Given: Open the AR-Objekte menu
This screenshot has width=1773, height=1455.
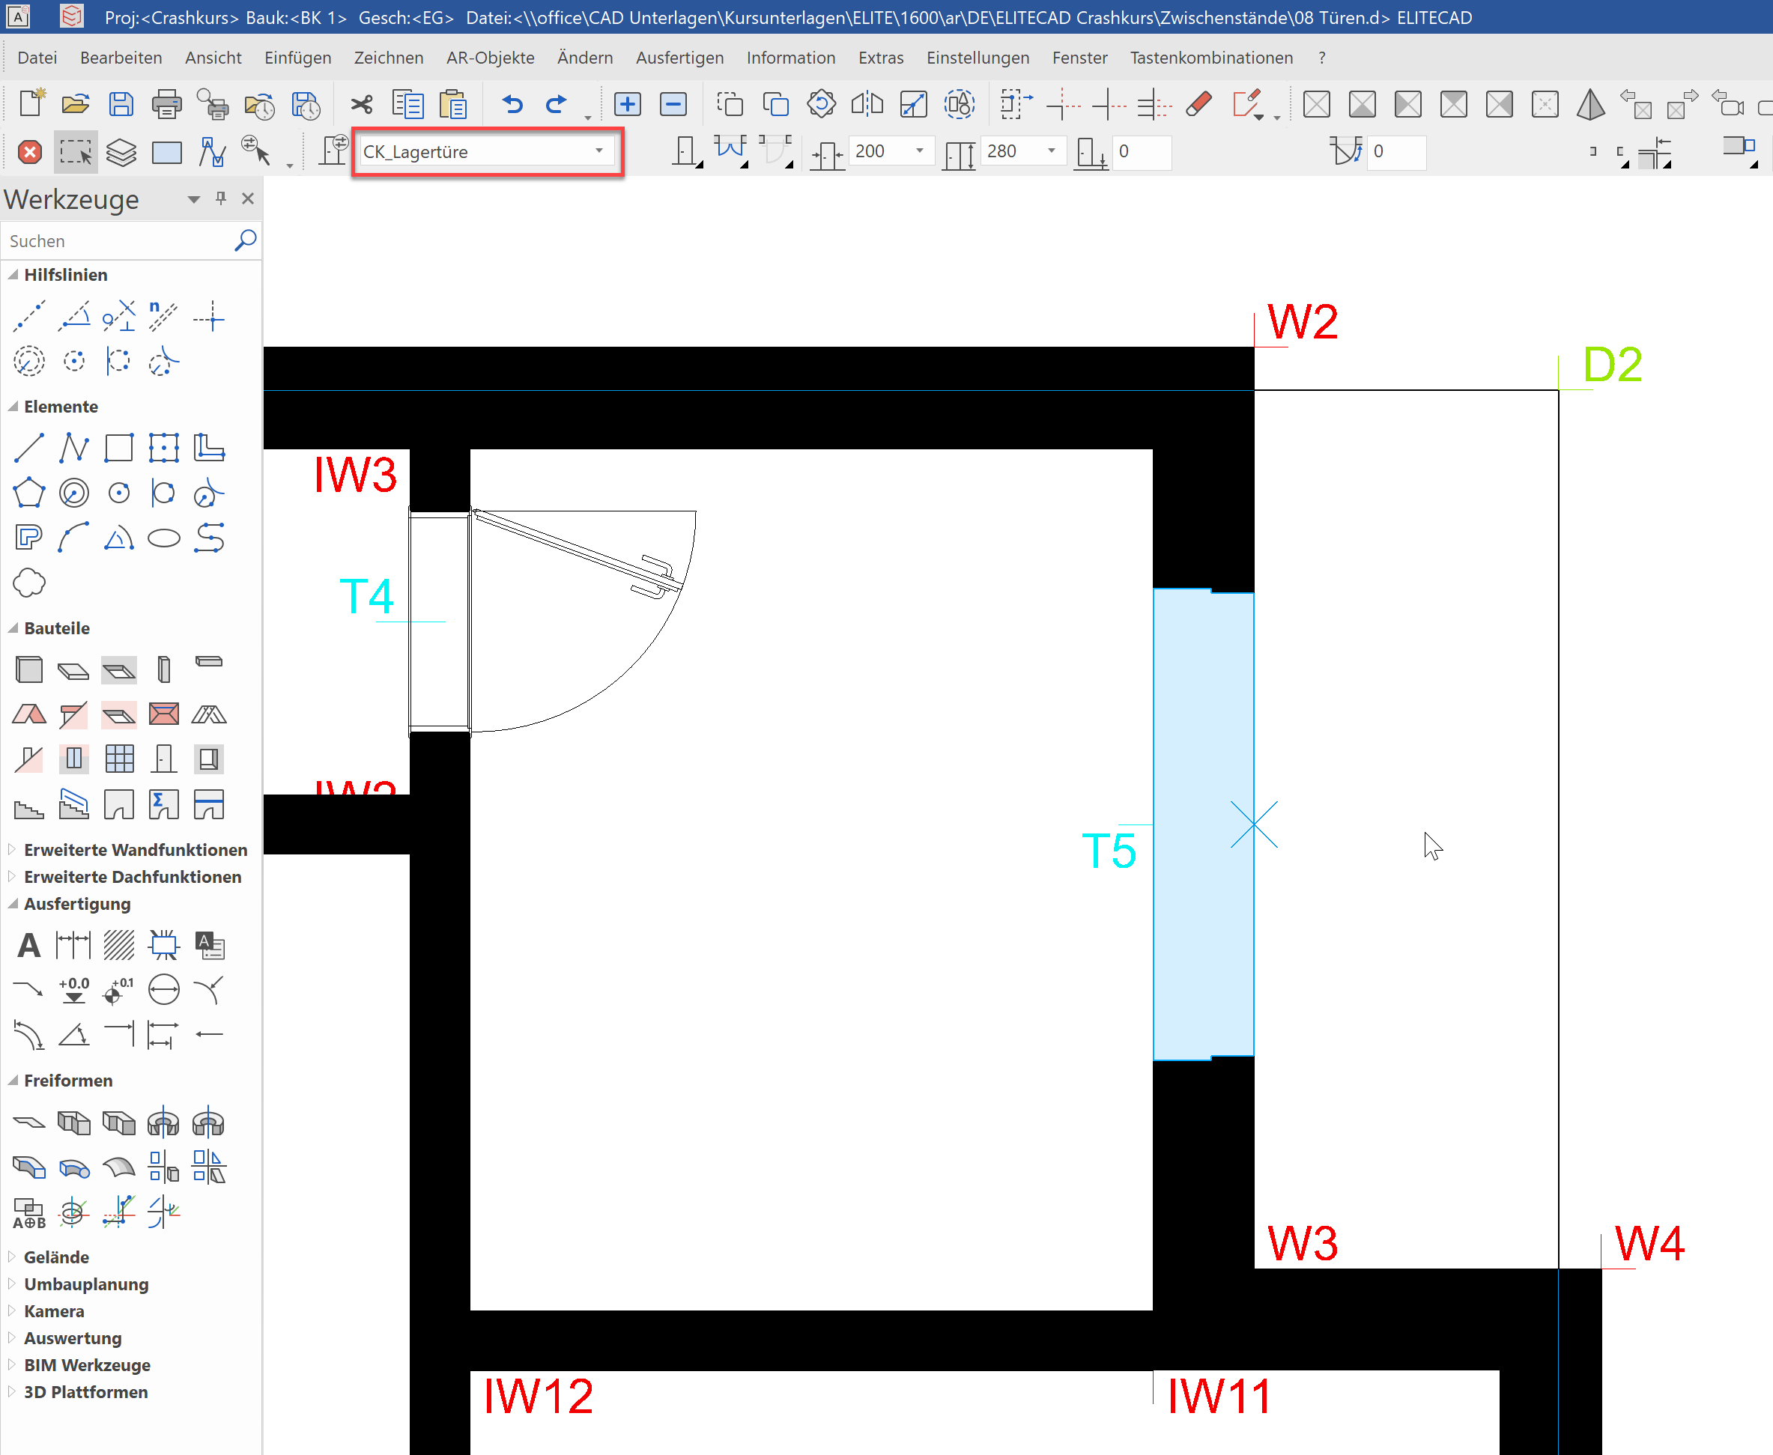Looking at the screenshot, I should click(491, 58).
